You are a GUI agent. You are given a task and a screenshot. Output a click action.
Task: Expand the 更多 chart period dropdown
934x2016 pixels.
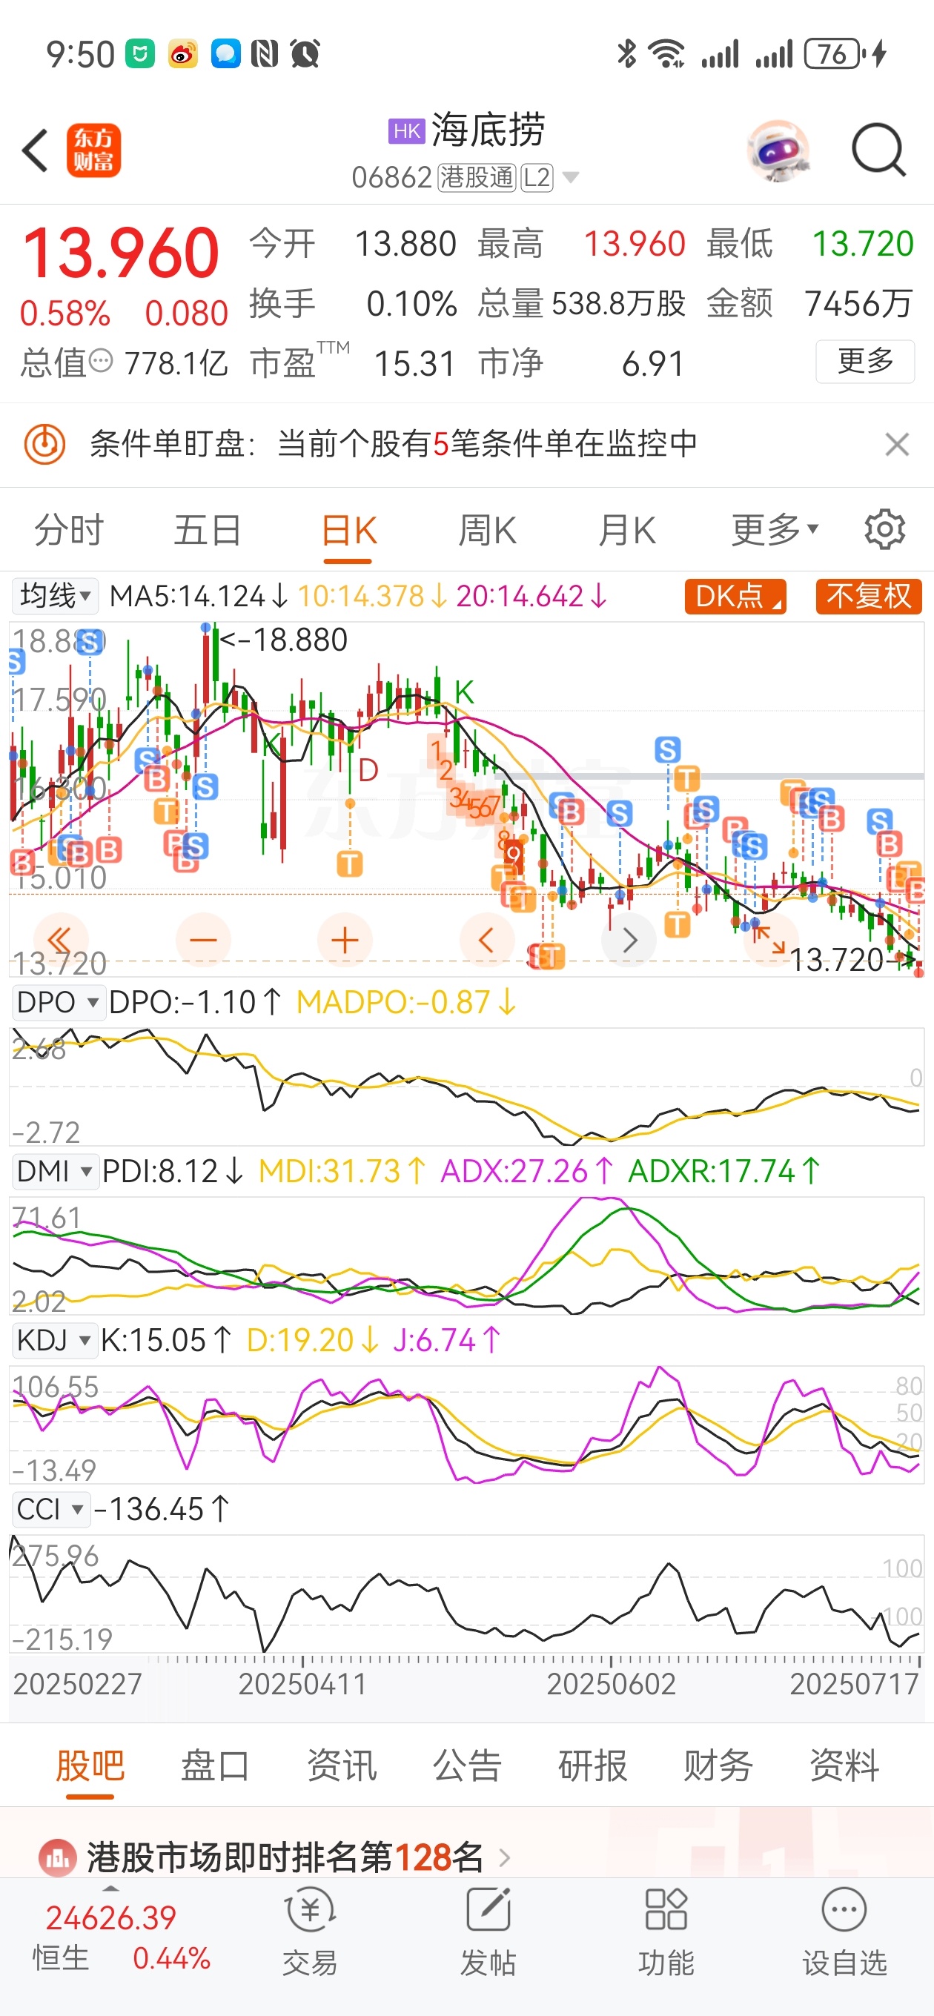(x=775, y=531)
